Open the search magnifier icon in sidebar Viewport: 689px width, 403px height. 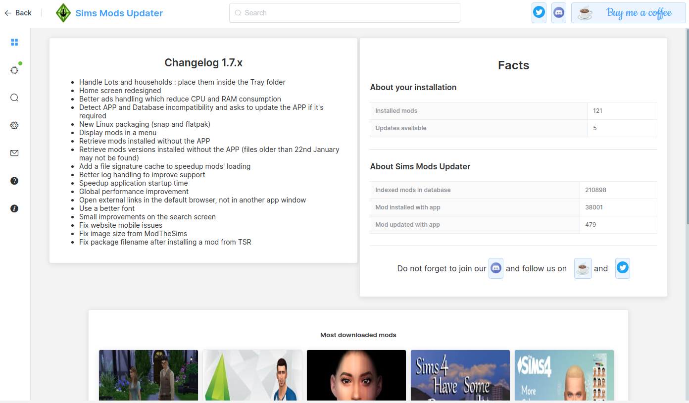(14, 98)
